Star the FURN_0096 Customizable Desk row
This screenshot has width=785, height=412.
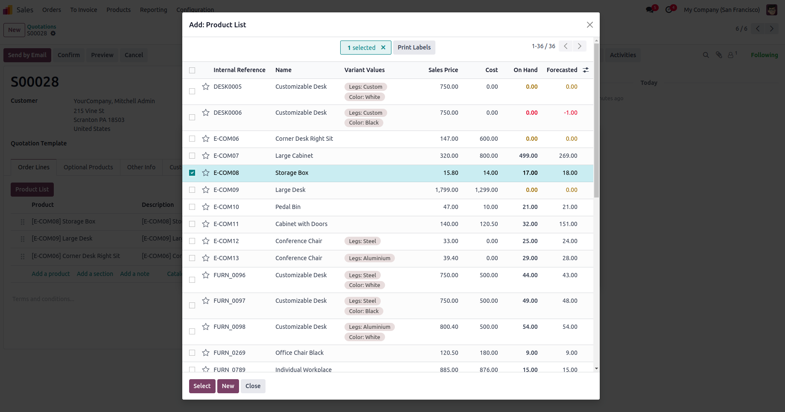pos(206,275)
